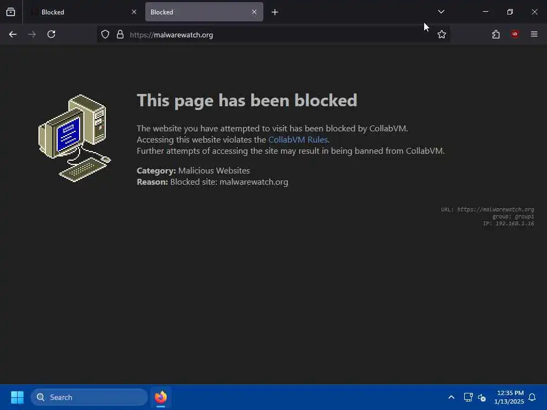The width and height of the screenshot is (547, 410).
Task: Click the 'group: group1' text
Action: 513,217
